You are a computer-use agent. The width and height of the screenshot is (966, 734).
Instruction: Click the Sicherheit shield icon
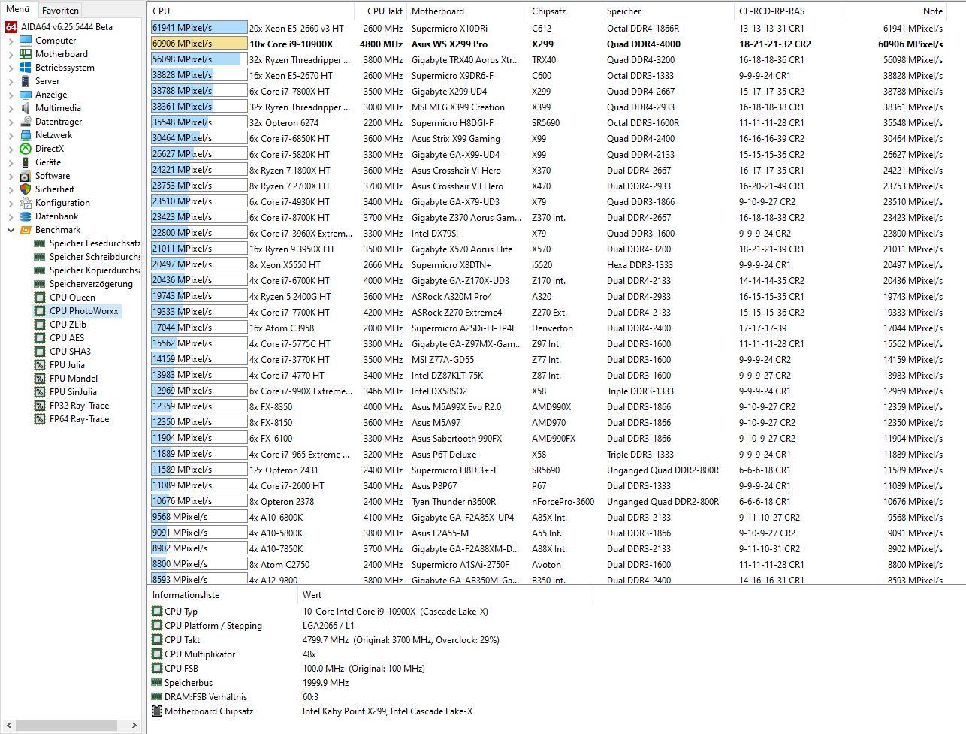pyautogui.click(x=26, y=189)
